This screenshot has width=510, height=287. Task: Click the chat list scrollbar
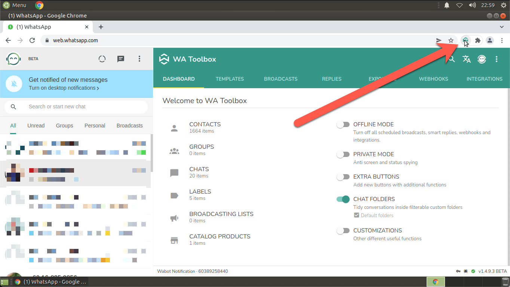(x=151, y=153)
